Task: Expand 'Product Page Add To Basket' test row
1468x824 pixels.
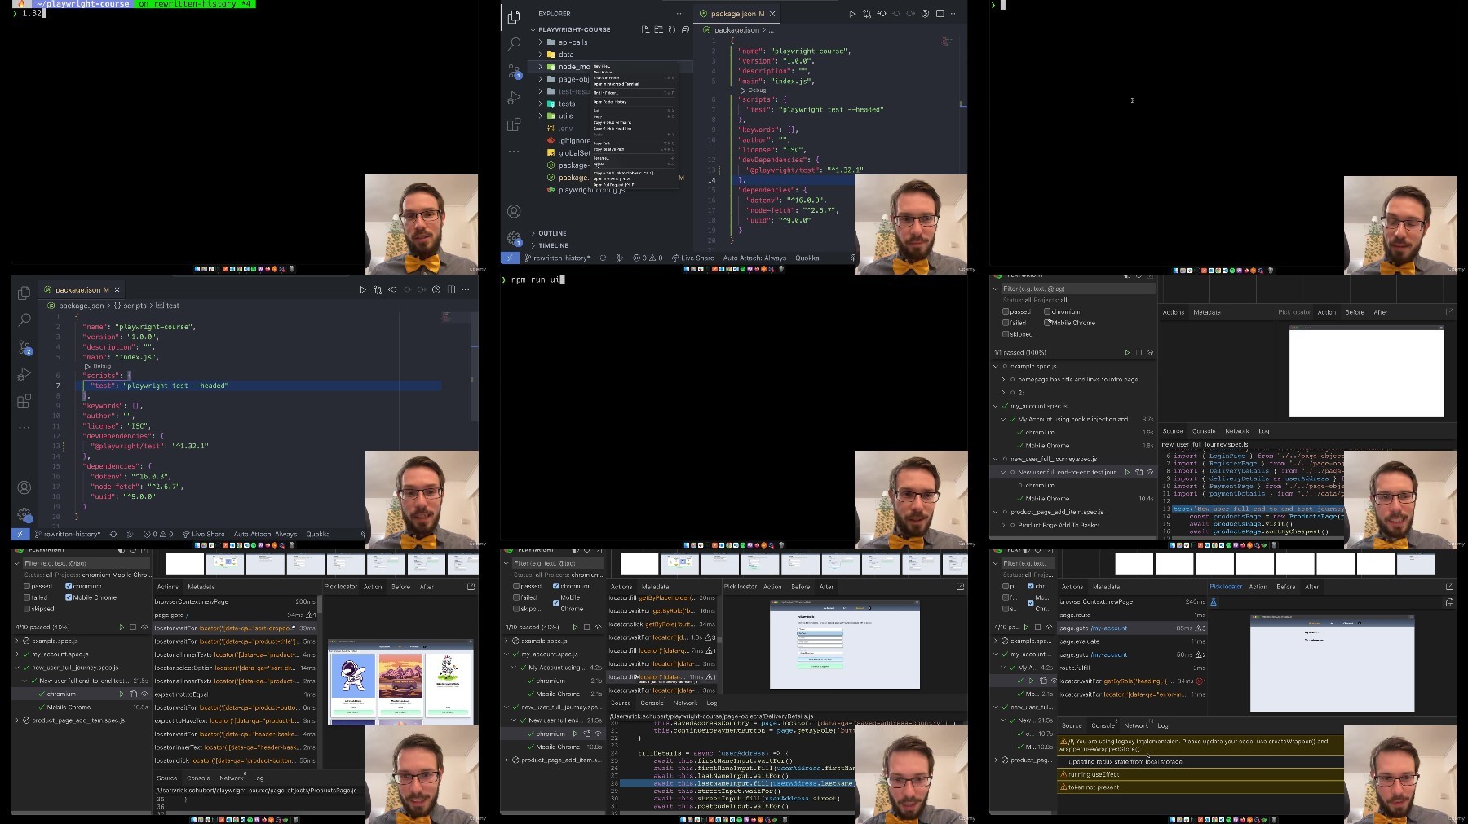Action: (x=1004, y=526)
